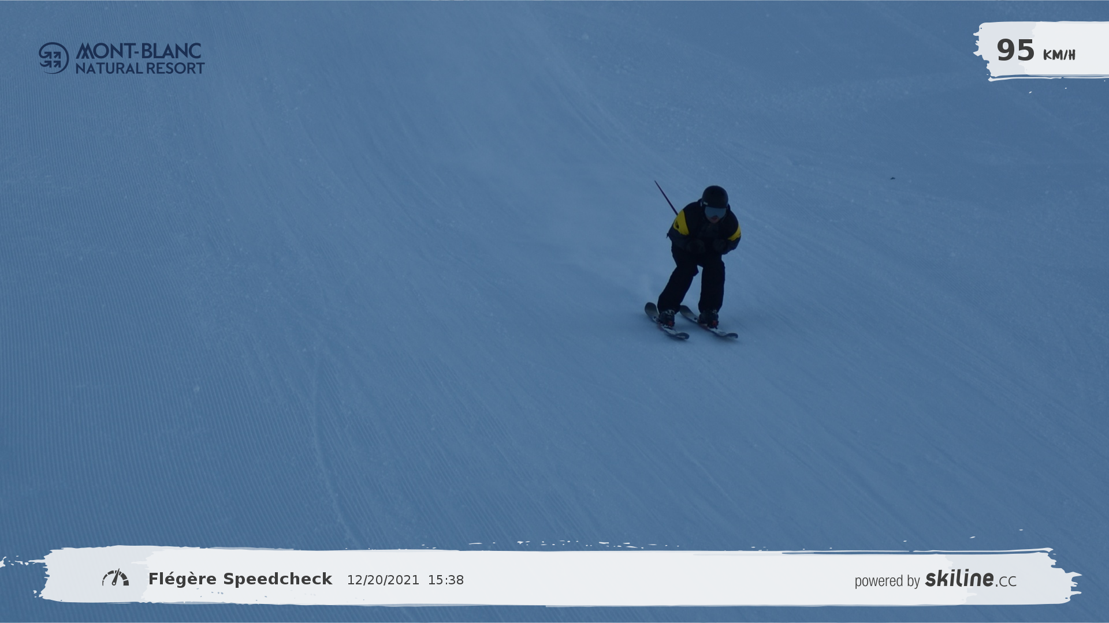Viewport: 1109px width, 623px height.
Task: Click the 12/20/2021 date text
Action: [383, 580]
